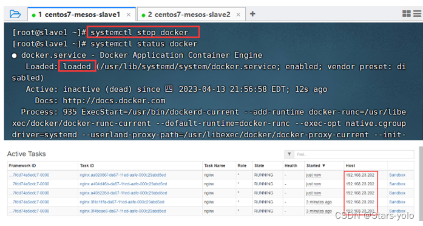Sort by Task ID column header
The height and width of the screenshot is (226, 423).
point(87,165)
